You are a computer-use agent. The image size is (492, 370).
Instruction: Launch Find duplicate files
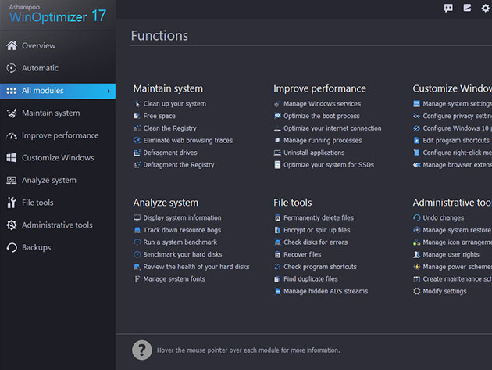[x=311, y=279]
